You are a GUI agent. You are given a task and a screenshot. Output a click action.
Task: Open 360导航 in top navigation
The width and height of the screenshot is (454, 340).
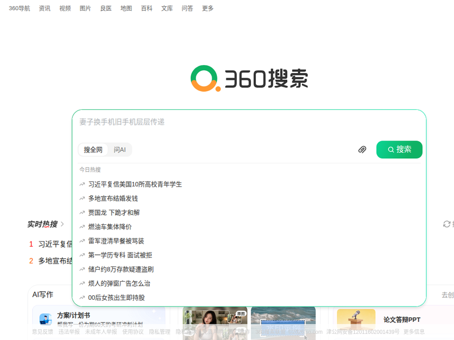(x=19, y=8)
